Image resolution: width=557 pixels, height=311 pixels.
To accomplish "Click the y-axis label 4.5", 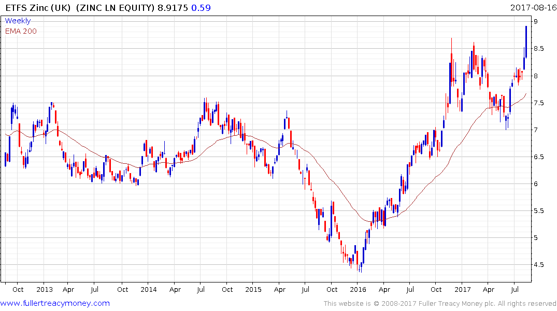I will [539, 265].
